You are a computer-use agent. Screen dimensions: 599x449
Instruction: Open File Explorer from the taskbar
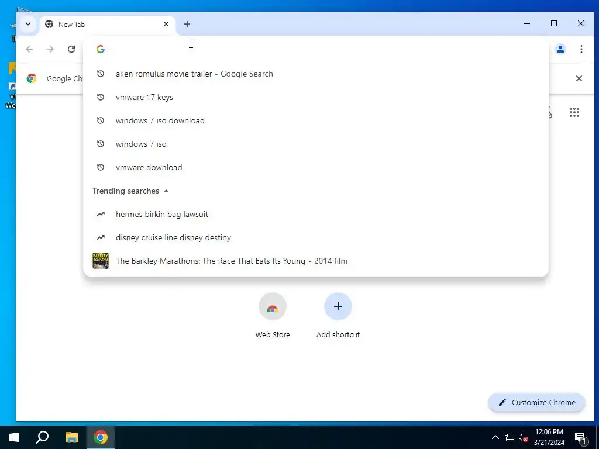click(x=71, y=437)
